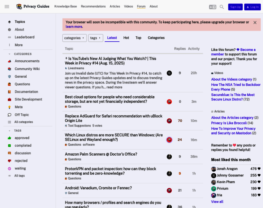This screenshot has height=208, width=263.
Task: Click the About info icon in sidebar
Action: (9, 29)
